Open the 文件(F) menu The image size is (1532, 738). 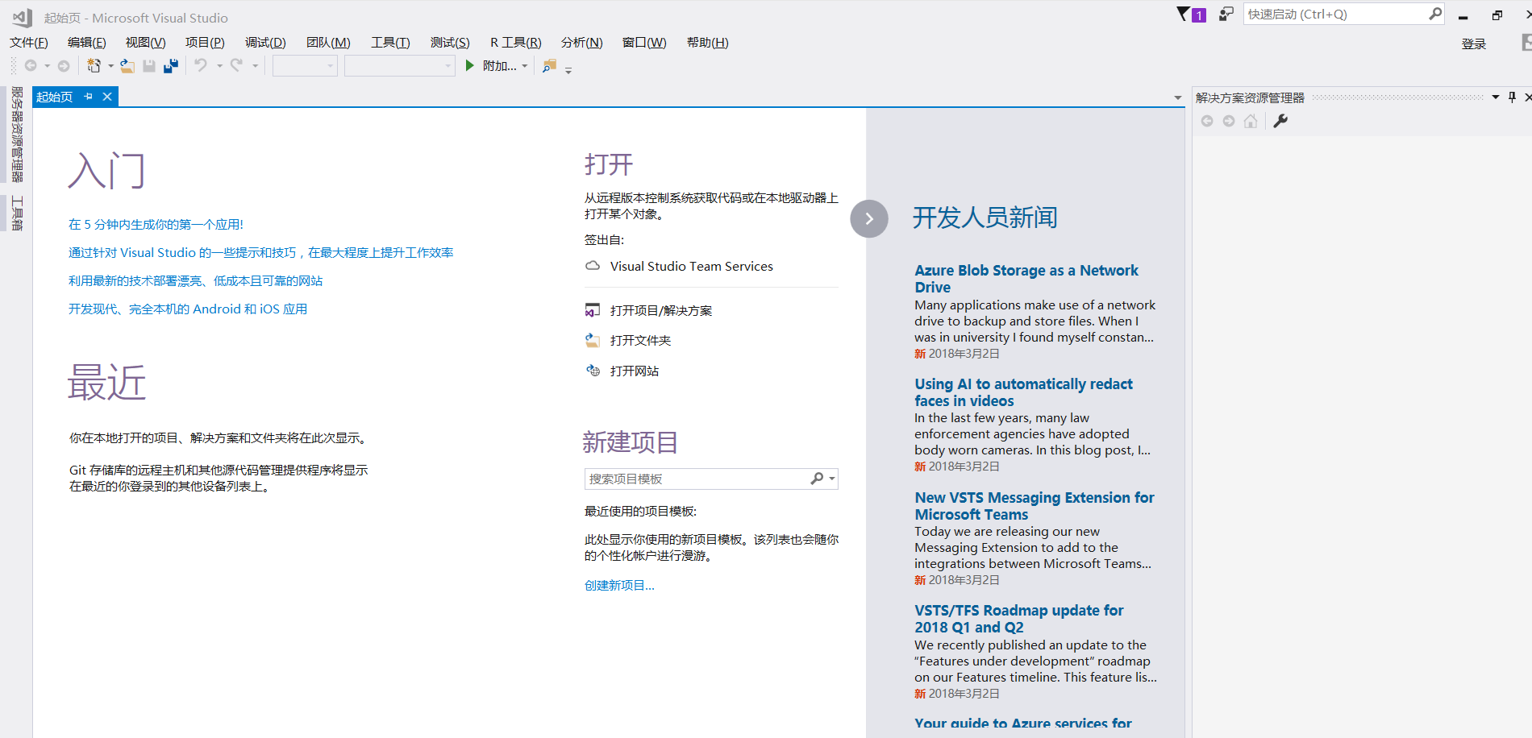coord(29,43)
